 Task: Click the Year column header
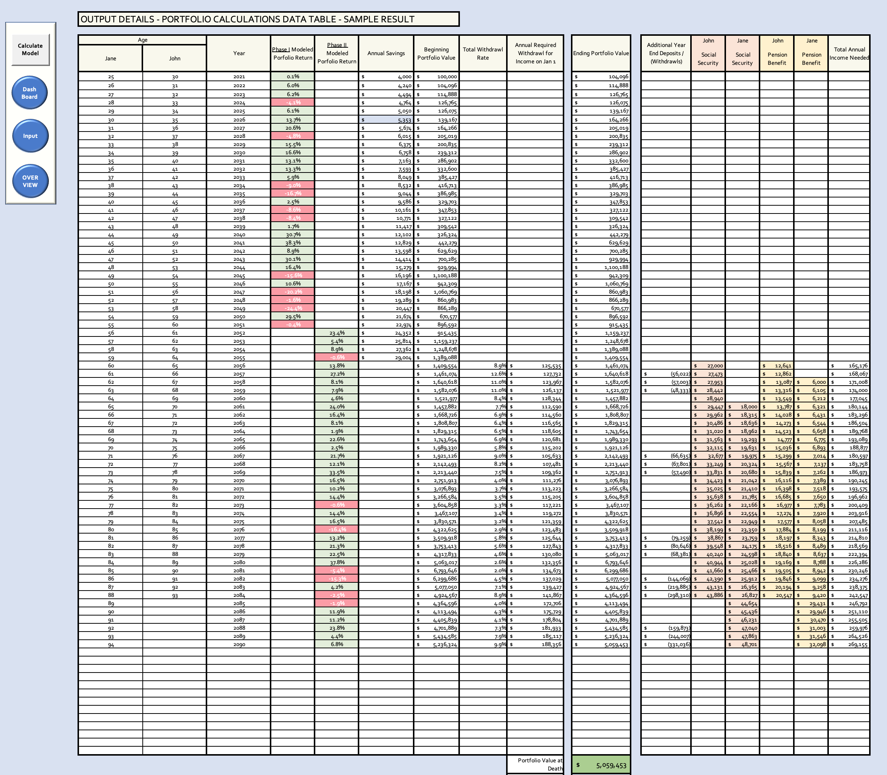coord(239,53)
